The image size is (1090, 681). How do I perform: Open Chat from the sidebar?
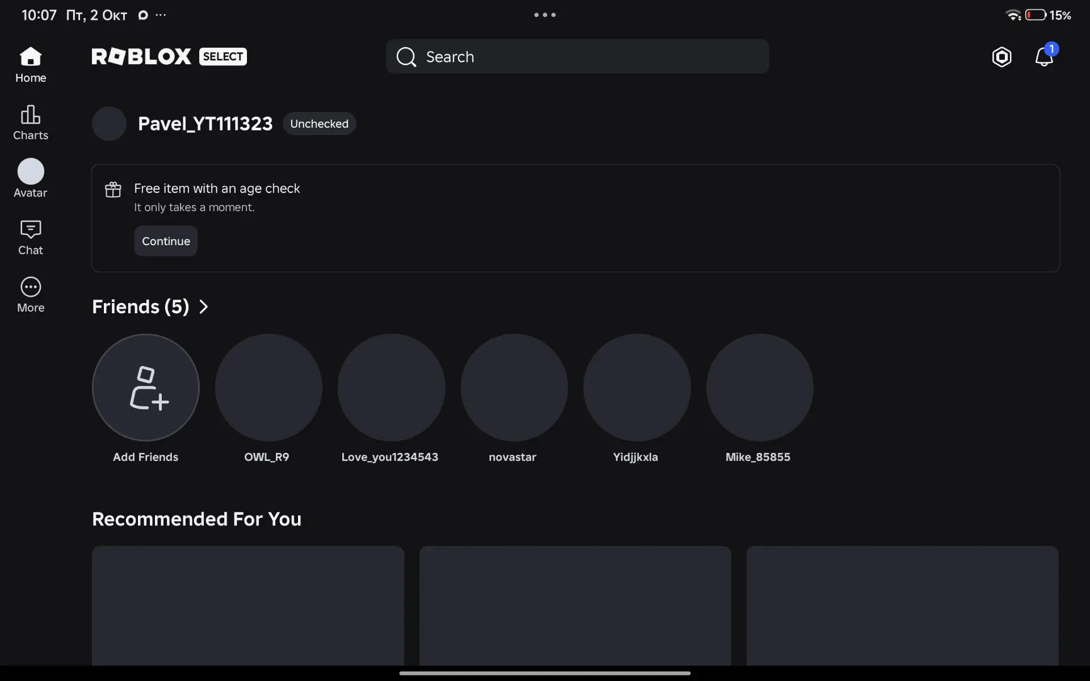click(31, 238)
